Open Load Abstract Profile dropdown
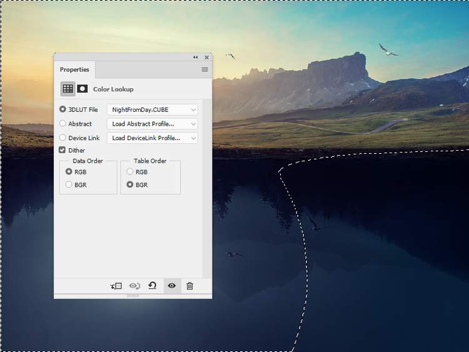Viewport: 469px width, 352px height. coord(153,124)
